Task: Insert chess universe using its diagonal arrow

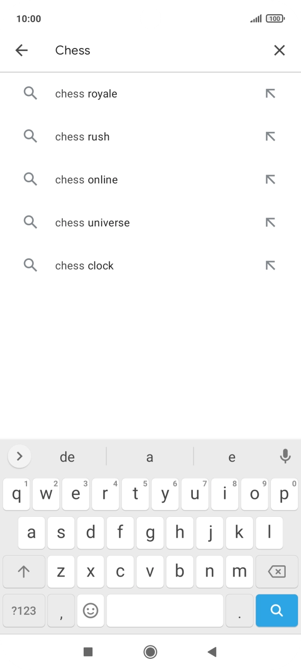Action: coord(271,222)
